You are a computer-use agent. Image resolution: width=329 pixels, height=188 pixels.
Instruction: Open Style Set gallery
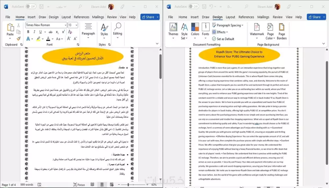(184, 31)
